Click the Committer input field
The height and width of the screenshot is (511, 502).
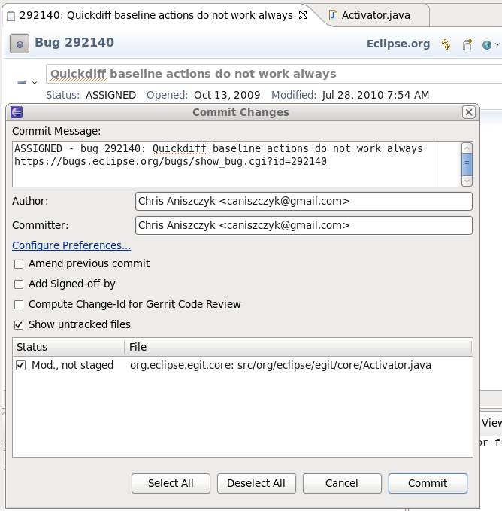coord(304,225)
